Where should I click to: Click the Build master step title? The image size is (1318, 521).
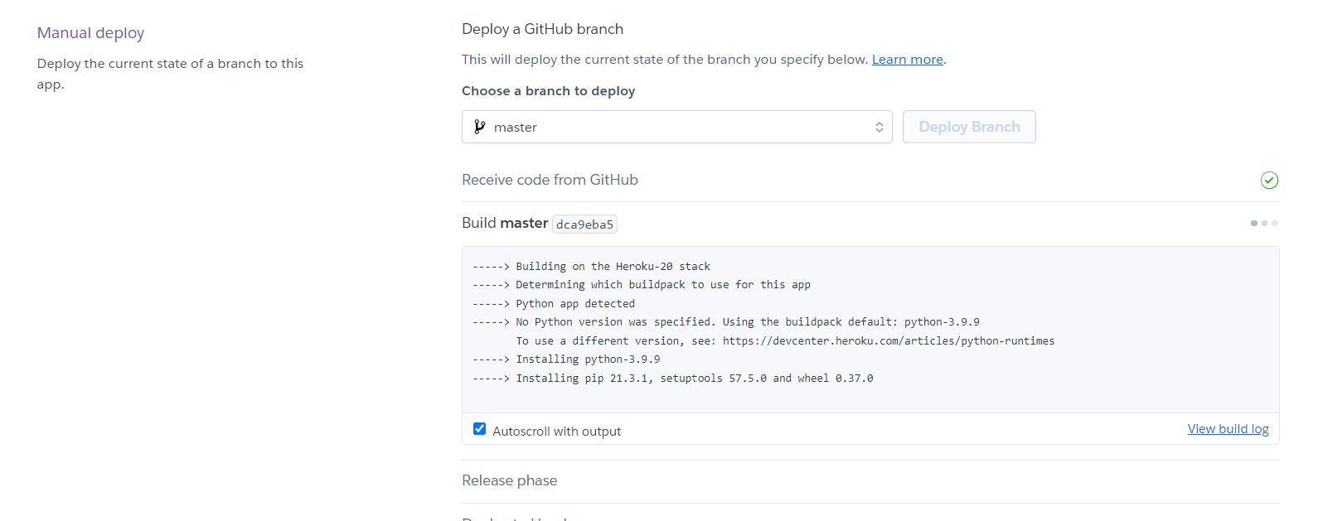(x=505, y=223)
